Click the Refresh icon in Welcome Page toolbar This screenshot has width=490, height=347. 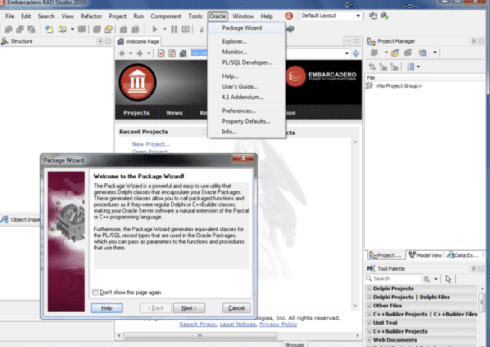tap(172, 53)
